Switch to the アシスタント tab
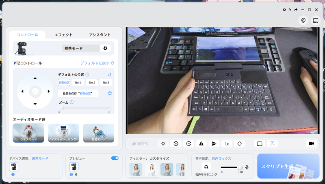The image size is (325, 184). point(100,34)
